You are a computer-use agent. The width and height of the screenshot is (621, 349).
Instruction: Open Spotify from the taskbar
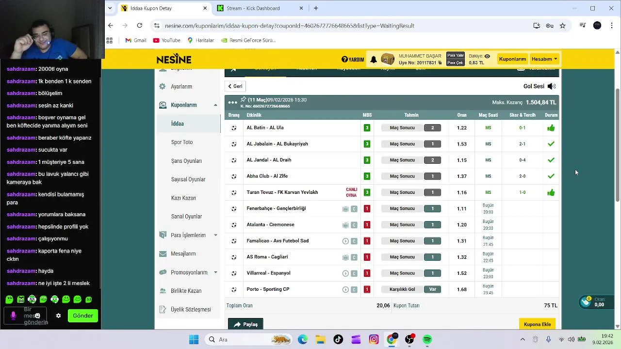coord(427,339)
